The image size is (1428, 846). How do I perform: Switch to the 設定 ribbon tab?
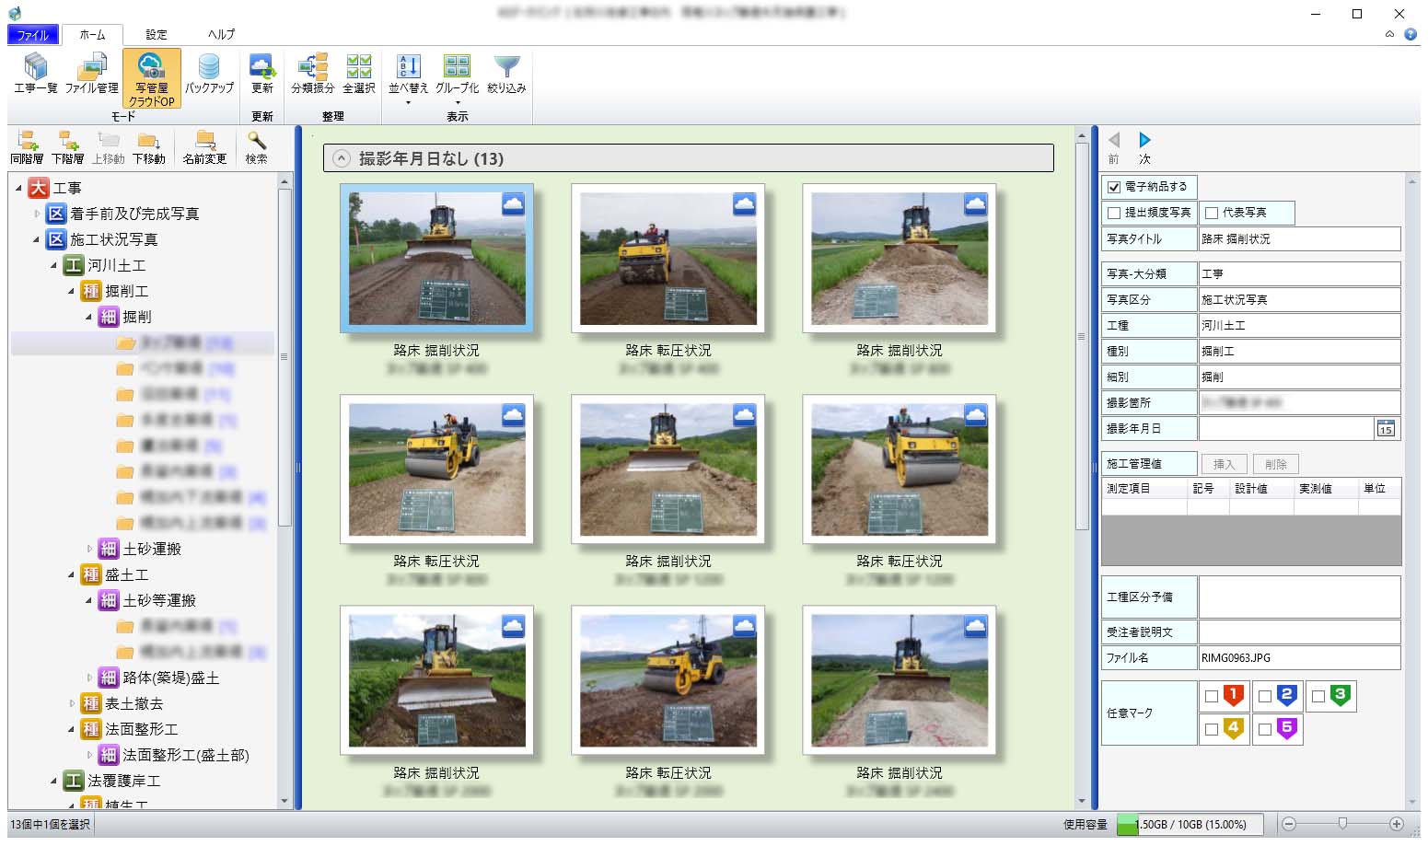pos(157,35)
